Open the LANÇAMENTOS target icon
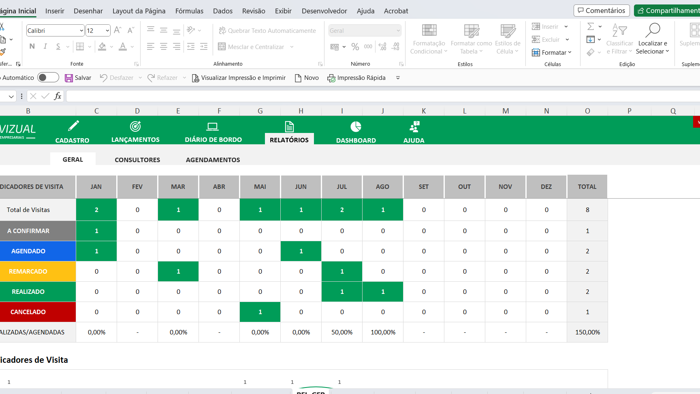 pyautogui.click(x=135, y=126)
